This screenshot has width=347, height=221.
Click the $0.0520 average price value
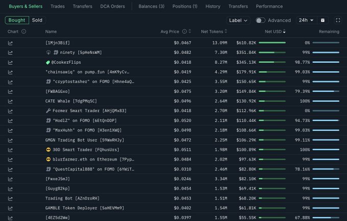point(182,120)
